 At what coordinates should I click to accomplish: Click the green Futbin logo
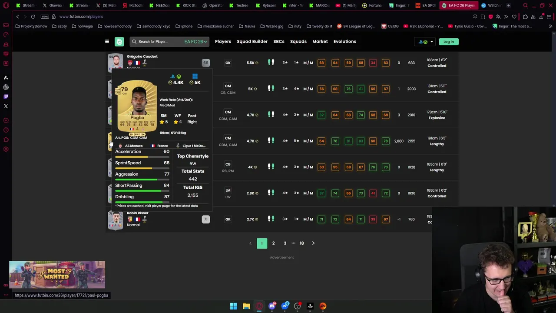[x=119, y=42]
